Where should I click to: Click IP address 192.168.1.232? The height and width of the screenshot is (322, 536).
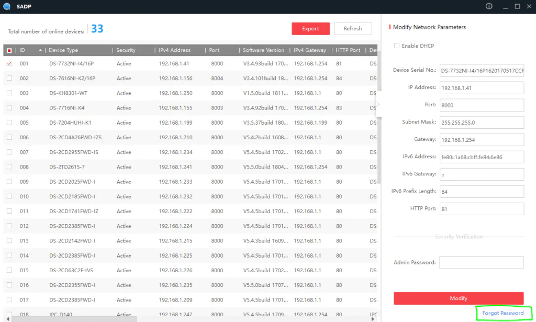click(175, 196)
